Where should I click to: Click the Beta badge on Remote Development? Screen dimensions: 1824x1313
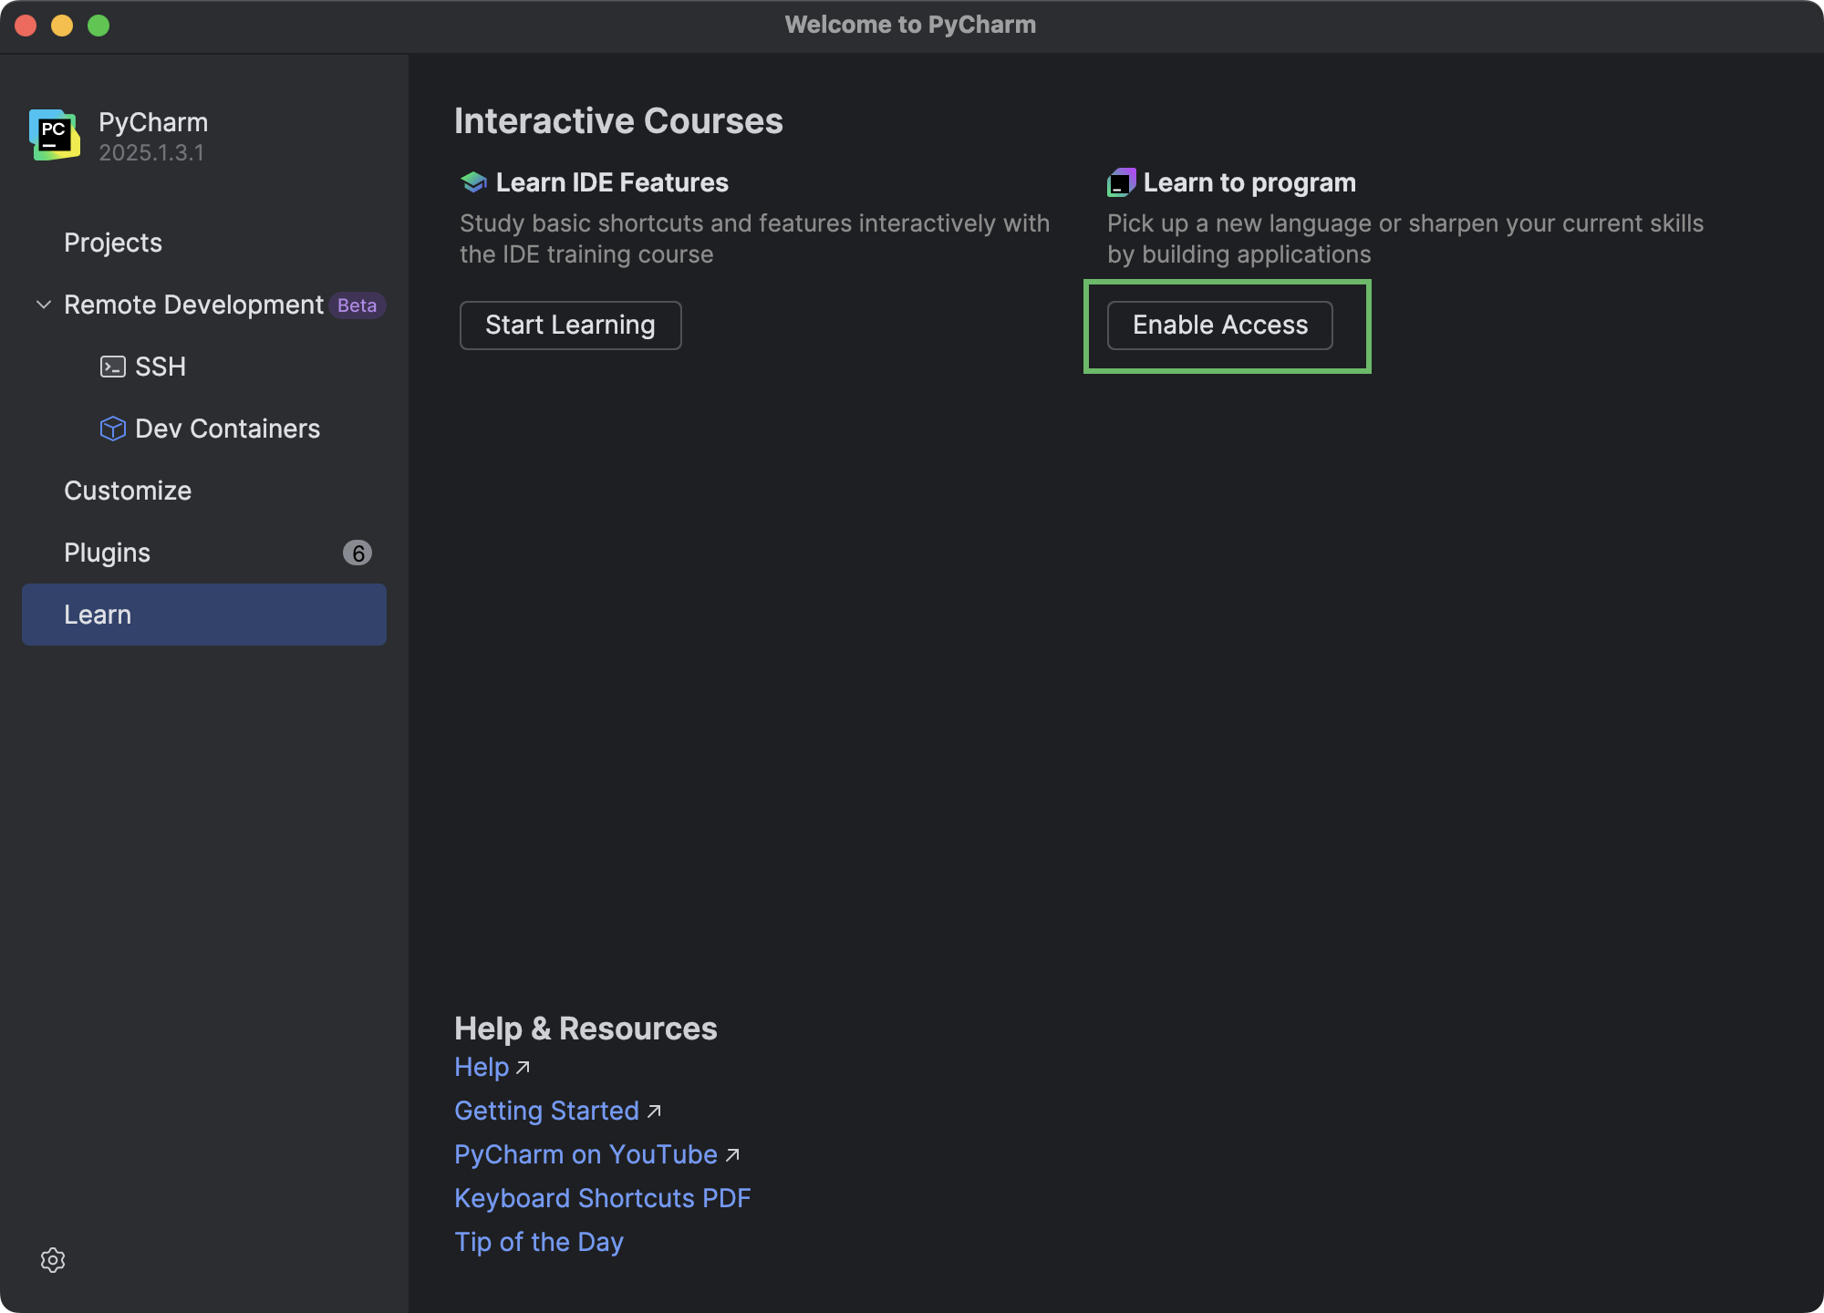357,305
